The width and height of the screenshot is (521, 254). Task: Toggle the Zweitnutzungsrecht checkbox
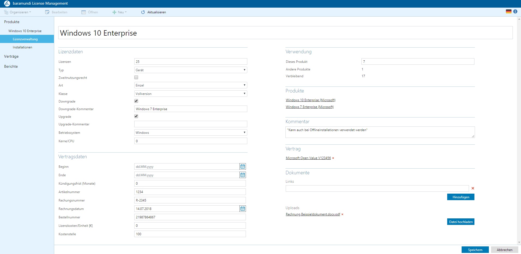coord(136,78)
